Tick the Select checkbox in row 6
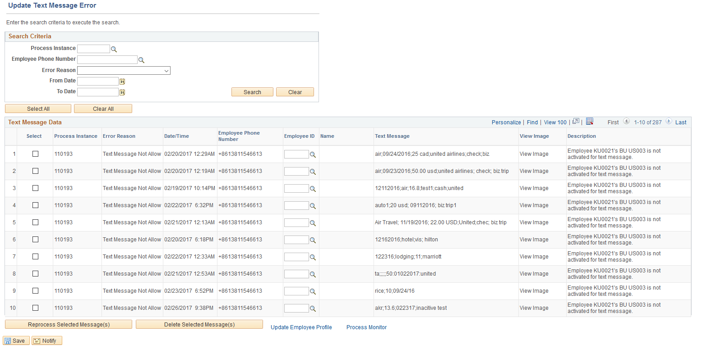 click(36, 240)
